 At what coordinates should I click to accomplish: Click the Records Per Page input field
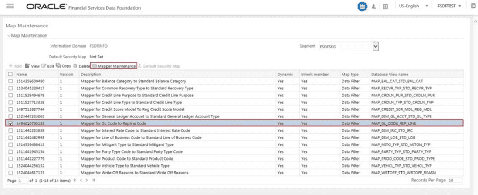pos(454,180)
